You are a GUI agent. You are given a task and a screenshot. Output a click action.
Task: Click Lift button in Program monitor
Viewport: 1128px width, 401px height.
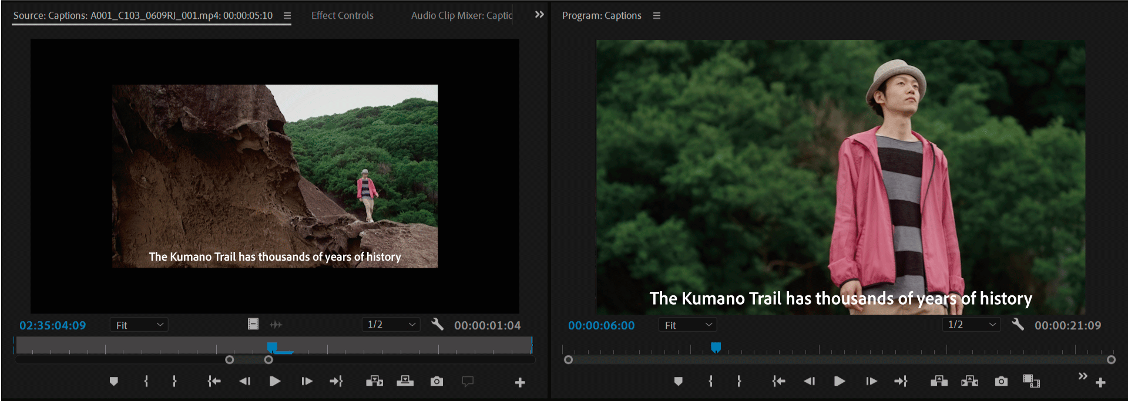(939, 382)
